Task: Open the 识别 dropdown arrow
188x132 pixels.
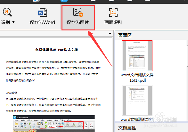Action: click(x=13, y=22)
